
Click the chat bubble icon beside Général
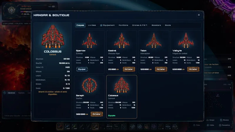coord(4,93)
